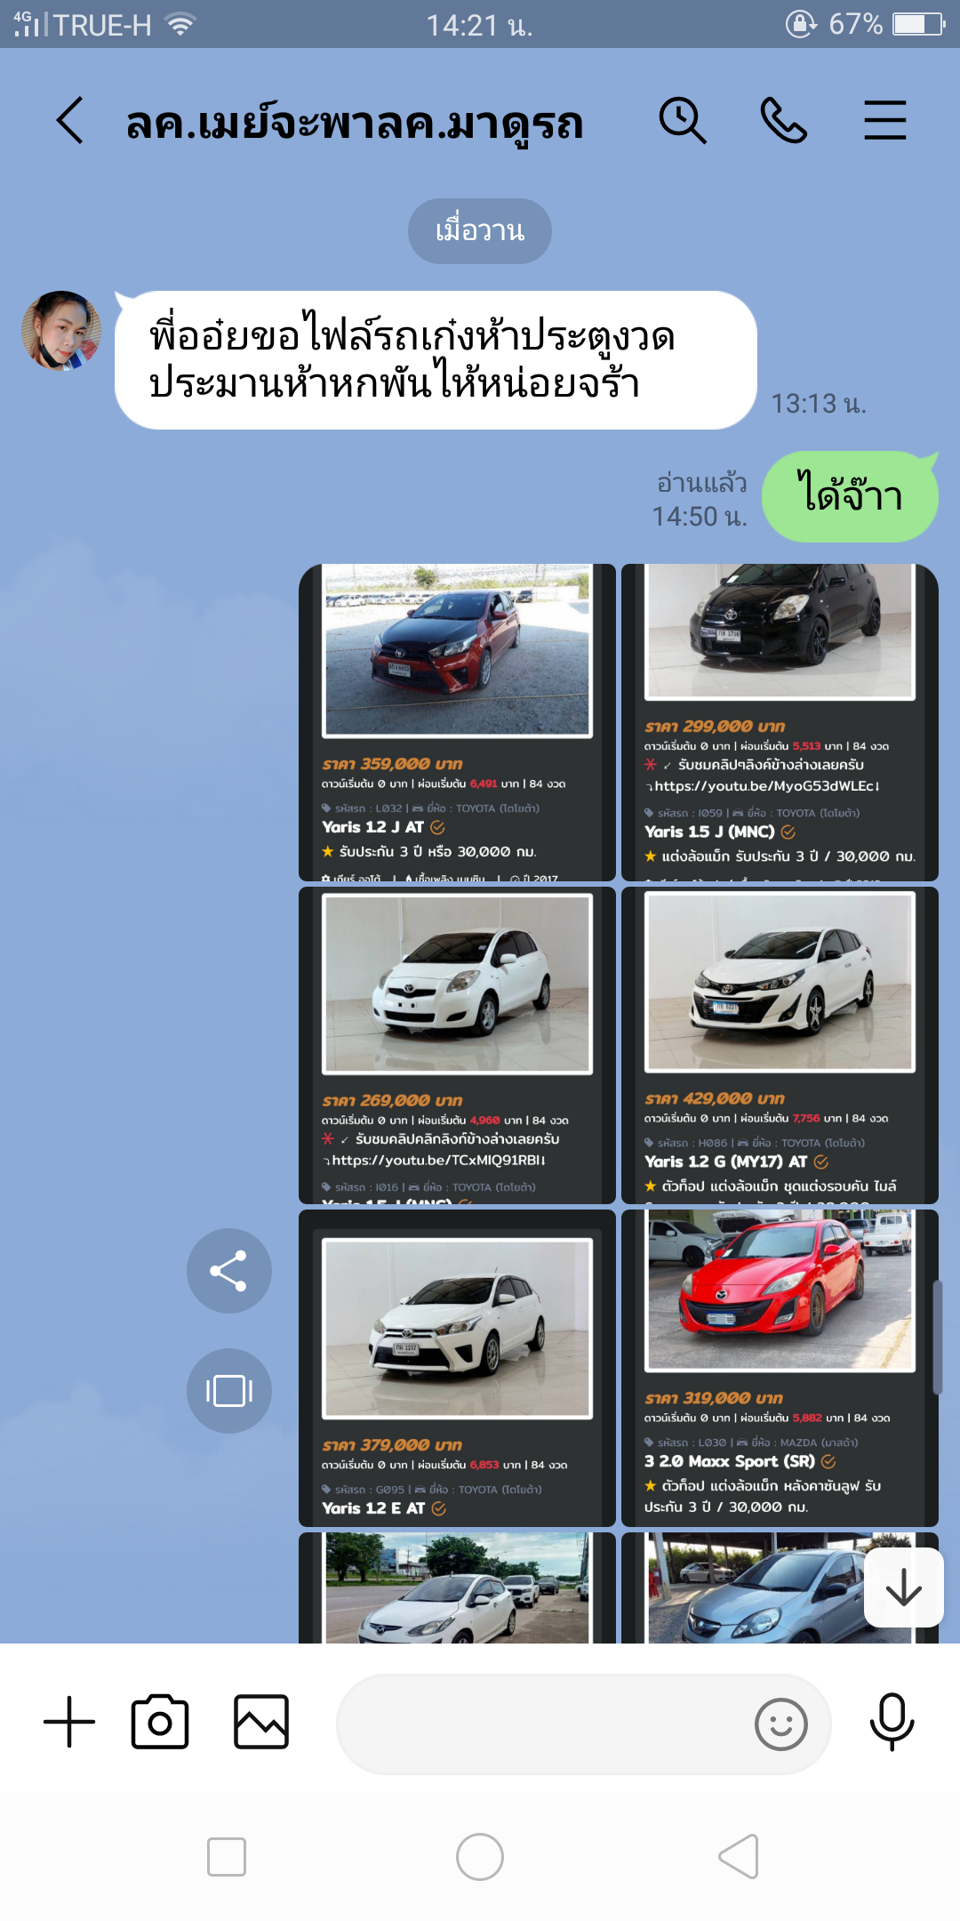Tap the Wi-Fi status icon

(x=180, y=24)
